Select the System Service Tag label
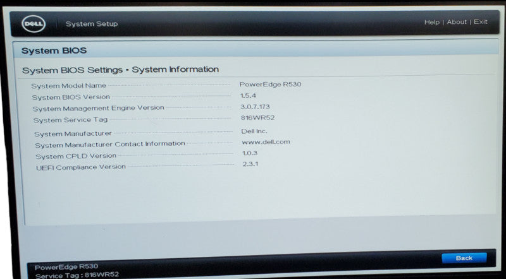 click(70, 120)
